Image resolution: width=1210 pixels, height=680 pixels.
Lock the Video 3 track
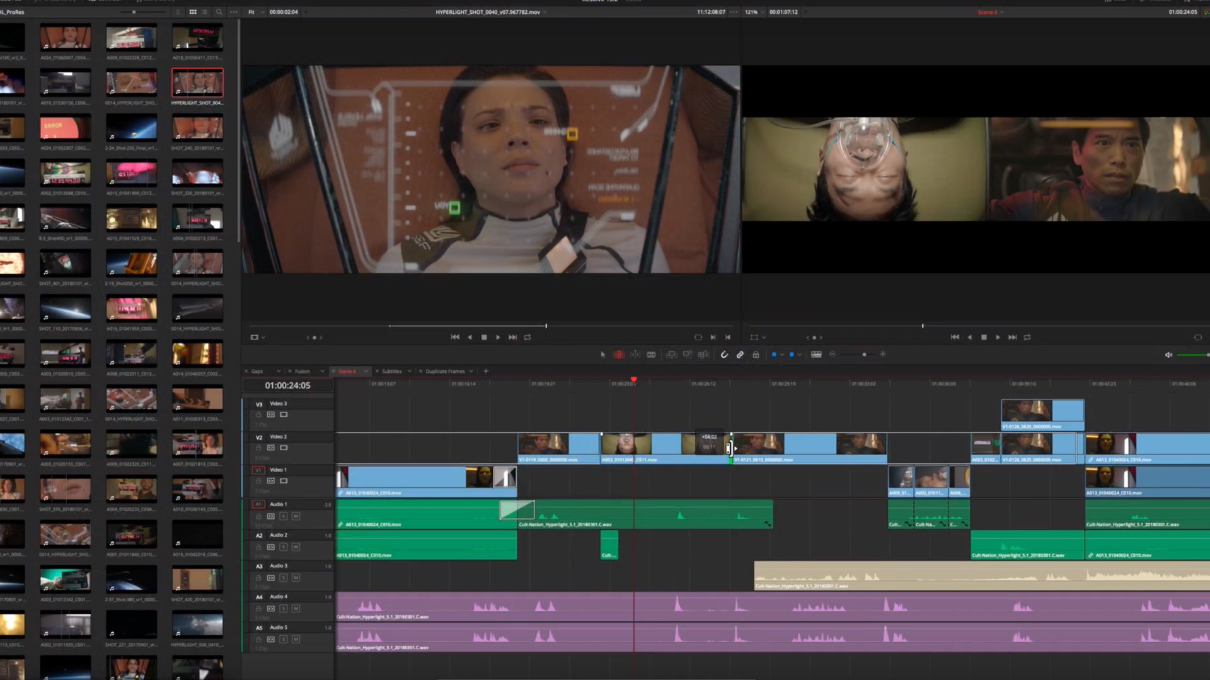pyautogui.click(x=258, y=414)
